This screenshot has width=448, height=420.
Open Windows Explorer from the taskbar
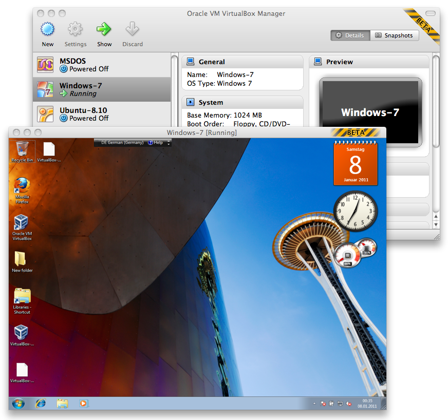[62, 404]
